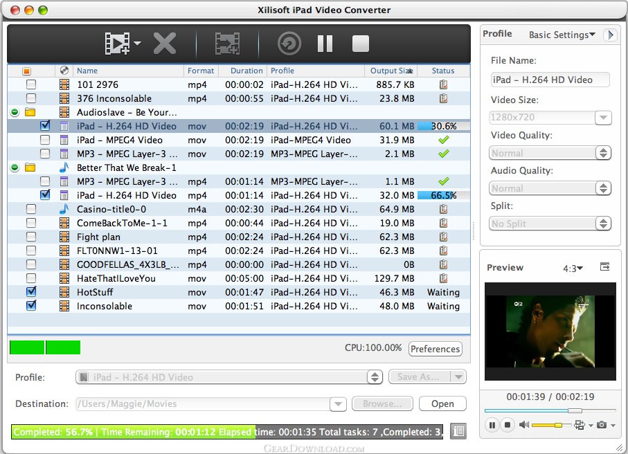Open the Split selector
This screenshot has width=628, height=454.
click(550, 224)
